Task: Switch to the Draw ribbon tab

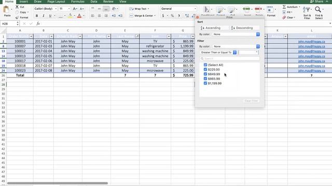Action: (x=38, y=2)
